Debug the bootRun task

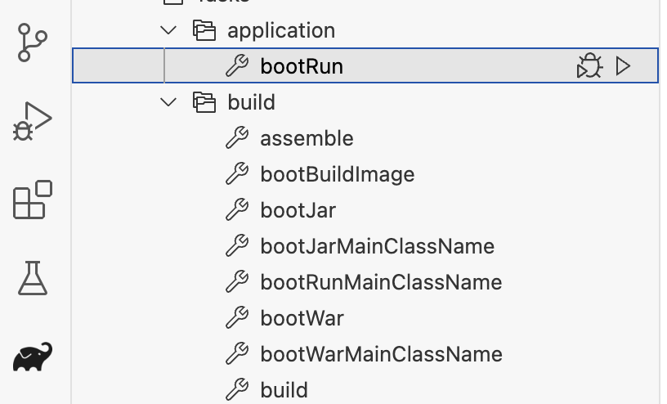click(589, 66)
